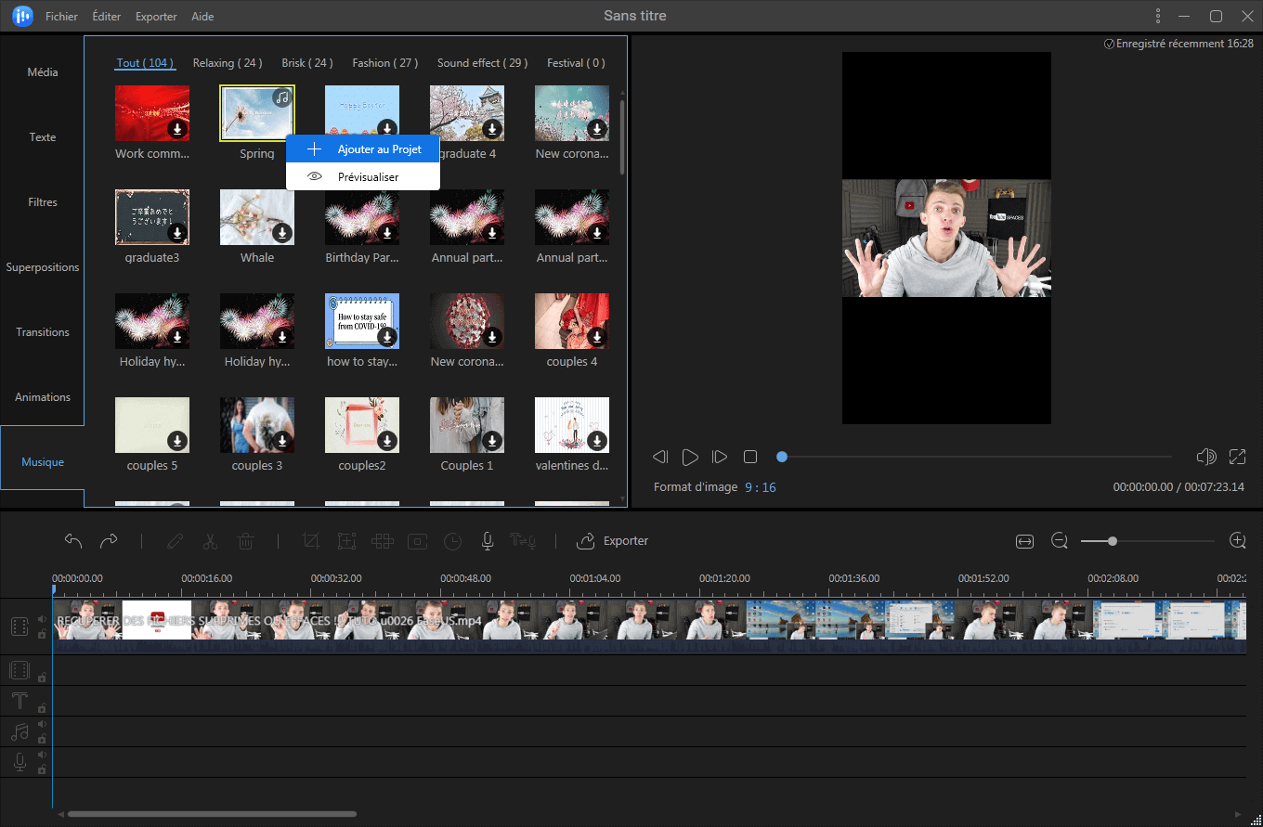Open the Transitions panel
Viewport: 1263px width, 827px height.
pyautogui.click(x=42, y=332)
